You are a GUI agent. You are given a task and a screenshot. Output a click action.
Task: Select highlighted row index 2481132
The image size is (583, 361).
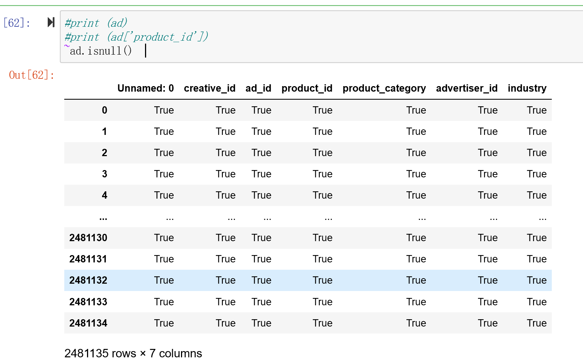click(x=88, y=280)
